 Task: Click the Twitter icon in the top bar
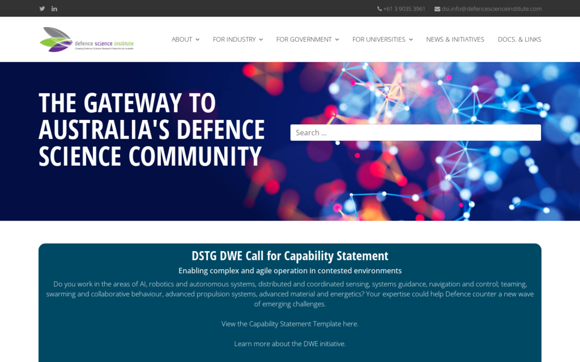tap(42, 8)
